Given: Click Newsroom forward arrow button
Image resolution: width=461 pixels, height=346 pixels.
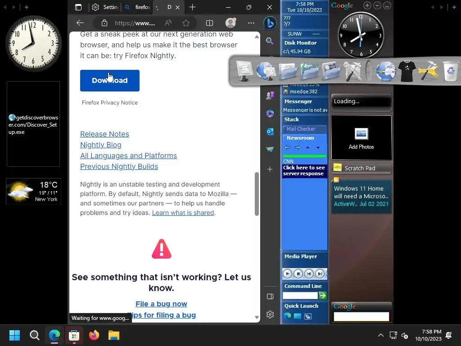Looking at the screenshot, I should pos(298,147).
